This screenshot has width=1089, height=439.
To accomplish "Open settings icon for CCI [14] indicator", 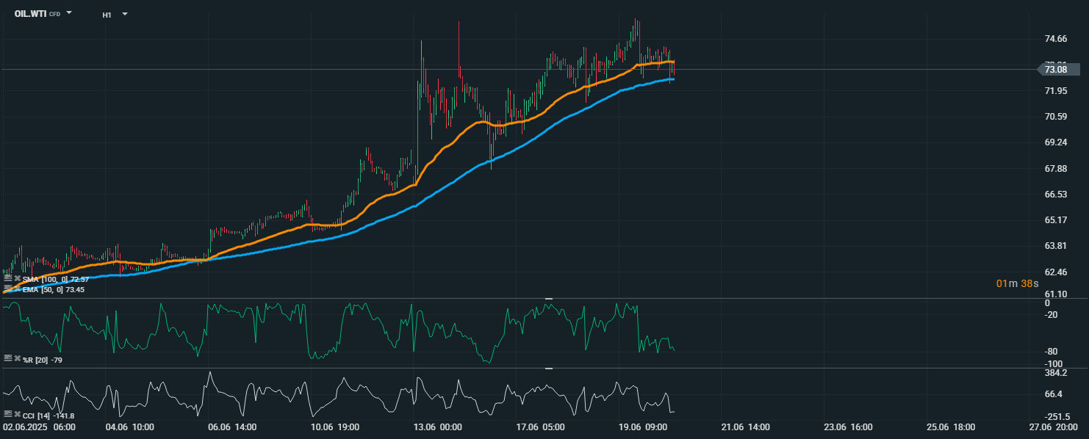I will pos(7,415).
